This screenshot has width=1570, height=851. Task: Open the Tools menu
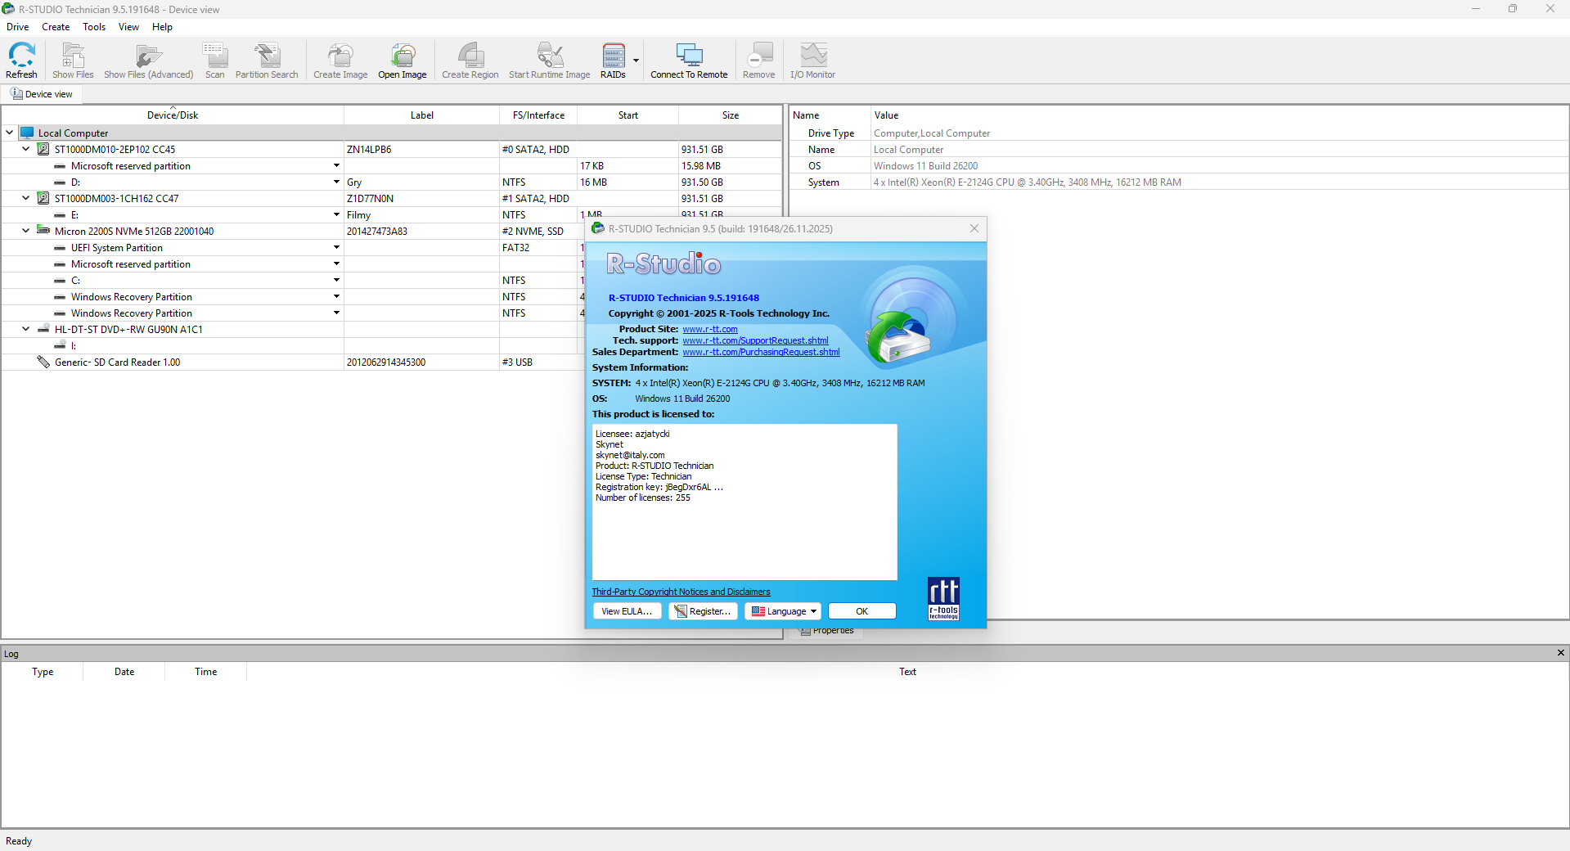tap(94, 27)
